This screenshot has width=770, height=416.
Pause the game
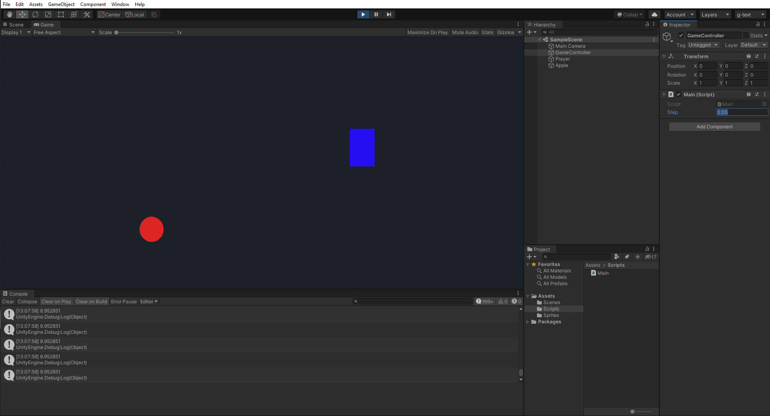tap(376, 14)
